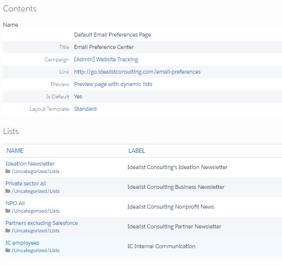Open the [Admin] Website Tracking campaign link
This screenshot has height=265, width=282.
[x=106, y=59]
